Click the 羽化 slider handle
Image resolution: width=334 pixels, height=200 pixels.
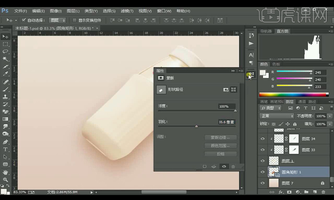pyautogui.click(x=197, y=126)
